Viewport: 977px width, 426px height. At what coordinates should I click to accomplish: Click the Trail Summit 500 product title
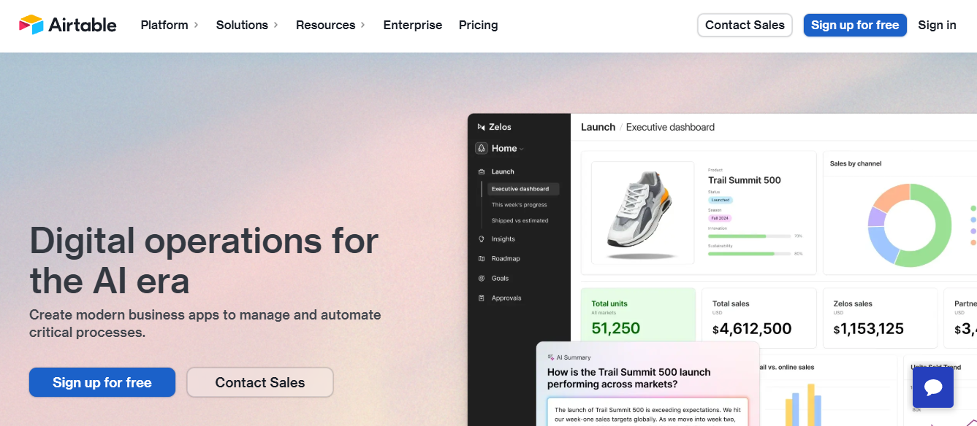click(x=745, y=180)
